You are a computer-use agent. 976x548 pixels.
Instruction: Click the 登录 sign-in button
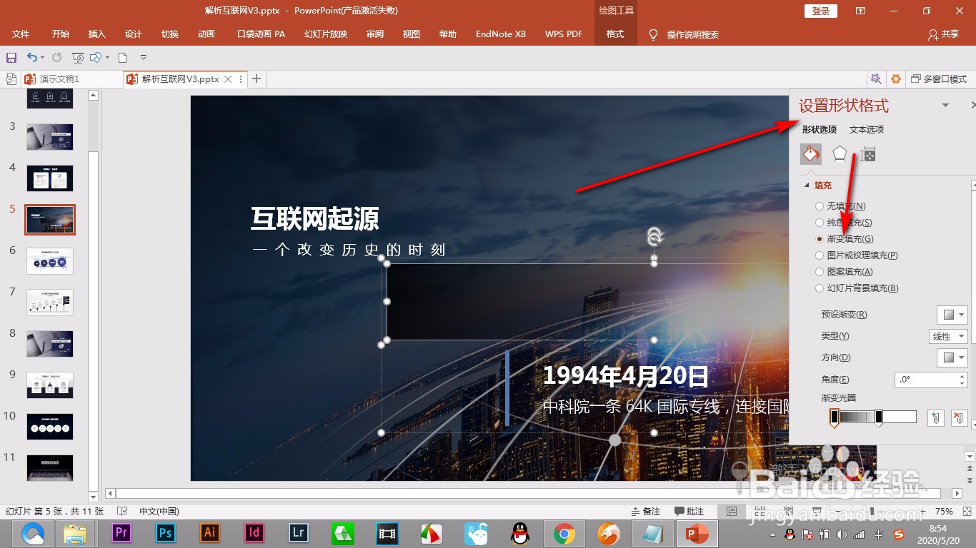click(x=820, y=11)
